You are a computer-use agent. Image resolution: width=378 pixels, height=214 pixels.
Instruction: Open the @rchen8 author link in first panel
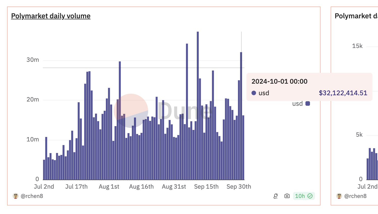32,196
